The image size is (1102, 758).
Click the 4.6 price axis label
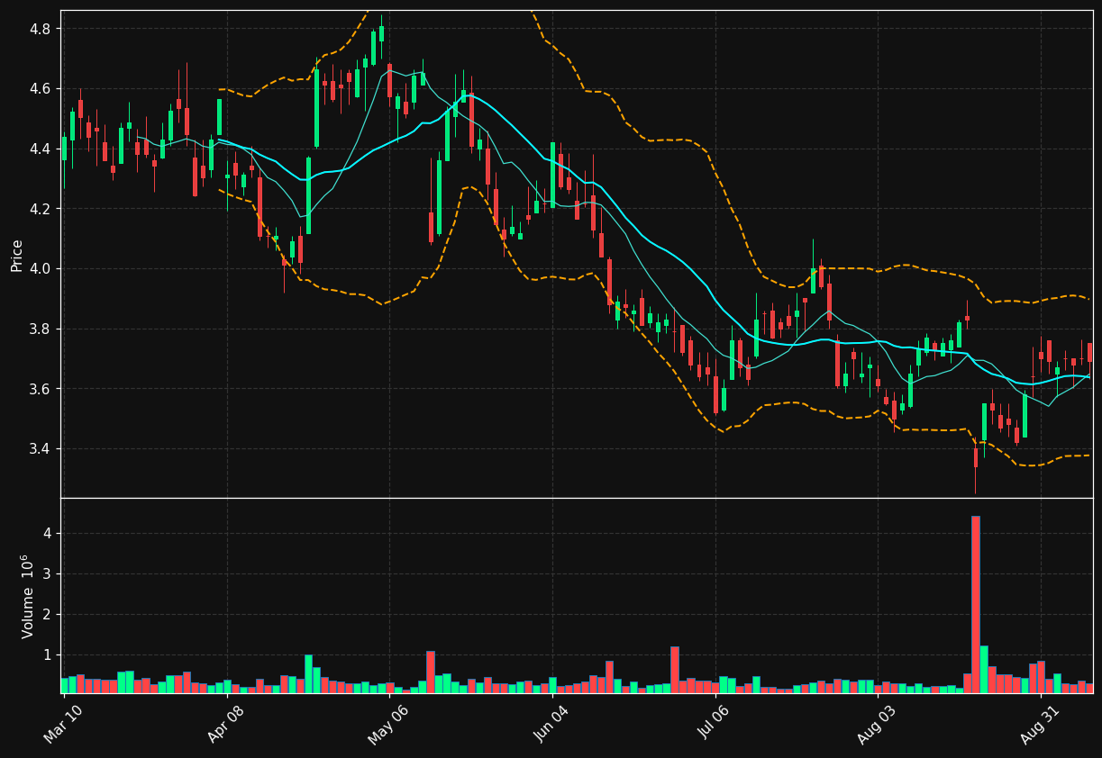click(41, 88)
